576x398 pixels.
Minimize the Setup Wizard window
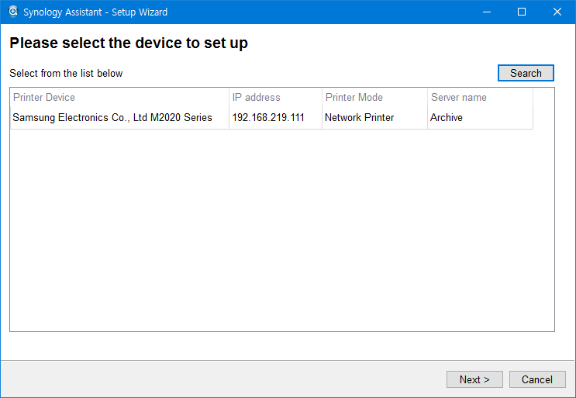coord(486,12)
